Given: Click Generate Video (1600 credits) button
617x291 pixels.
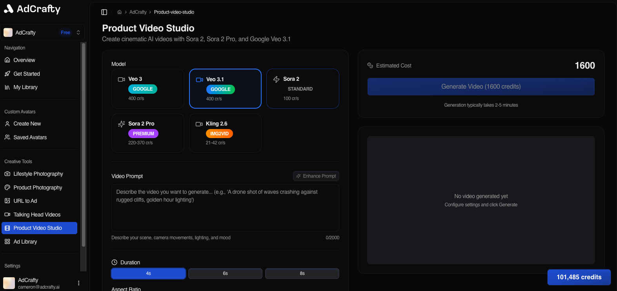Looking at the screenshot, I should tap(481, 87).
